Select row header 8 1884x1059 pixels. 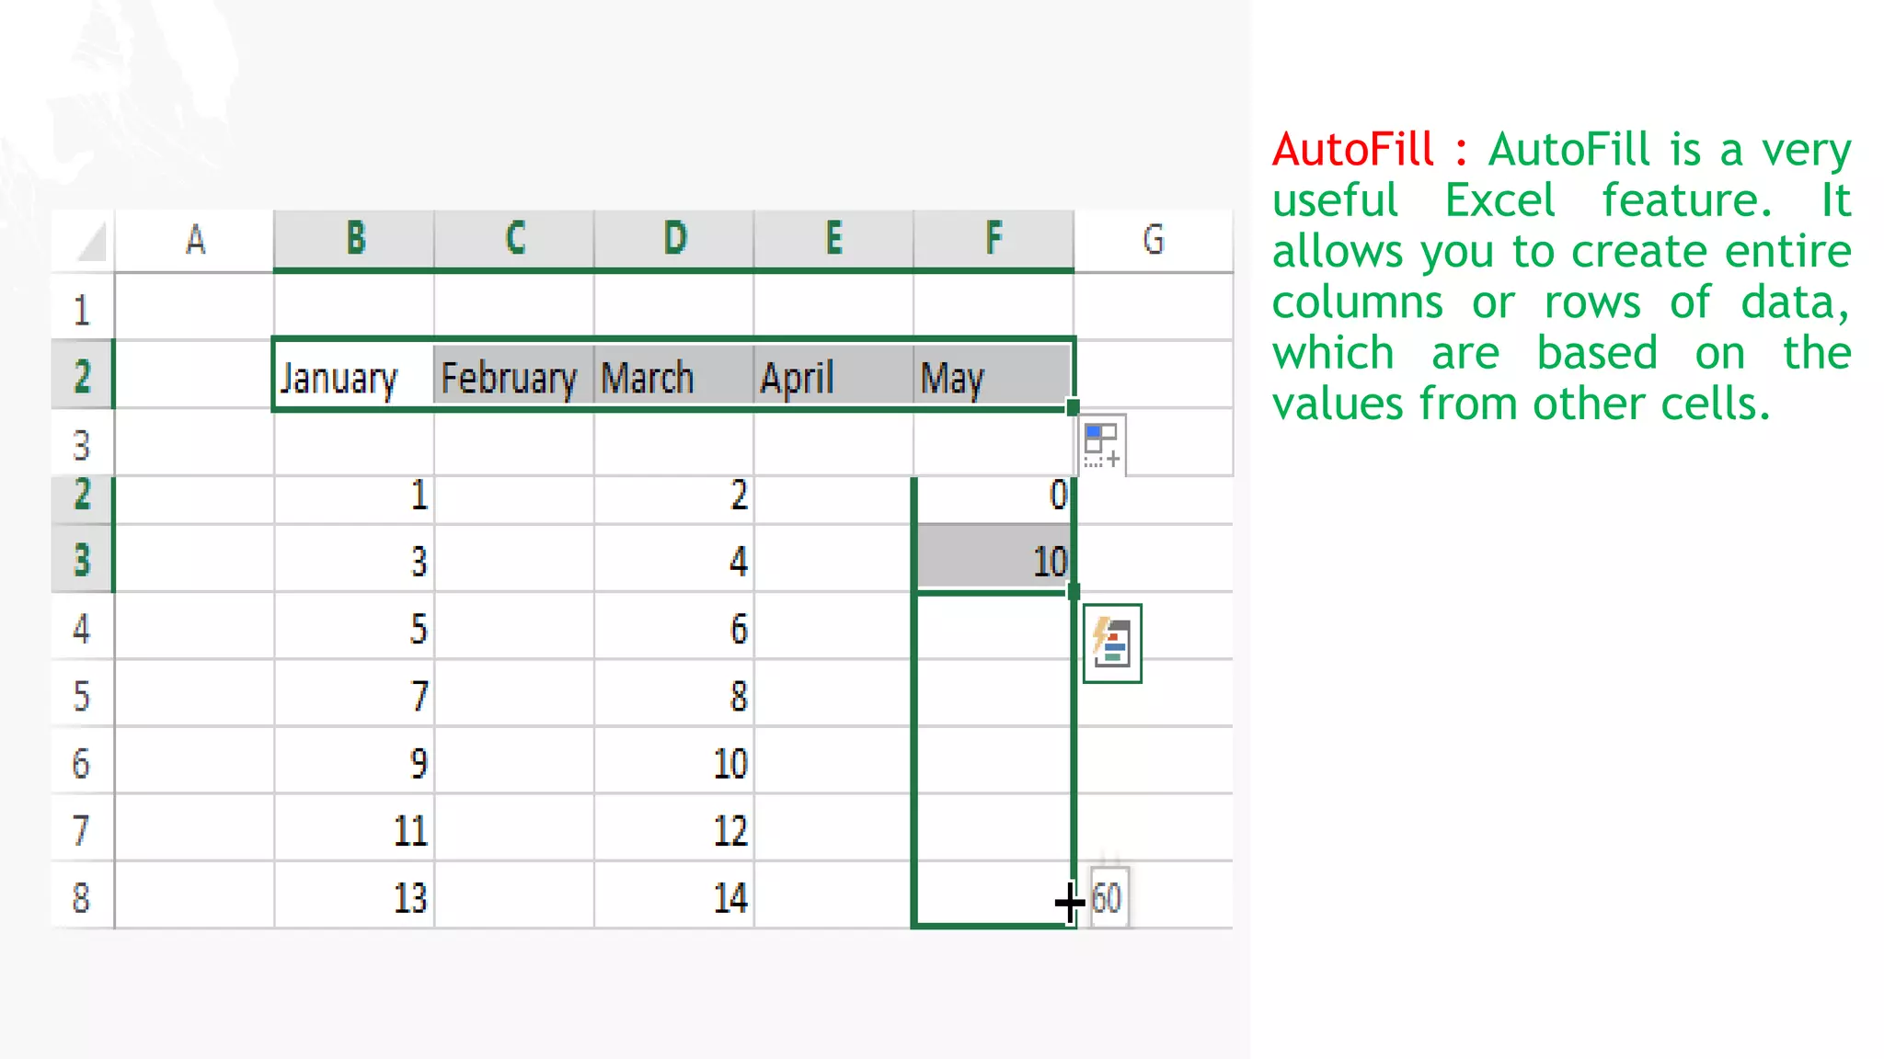(x=82, y=897)
